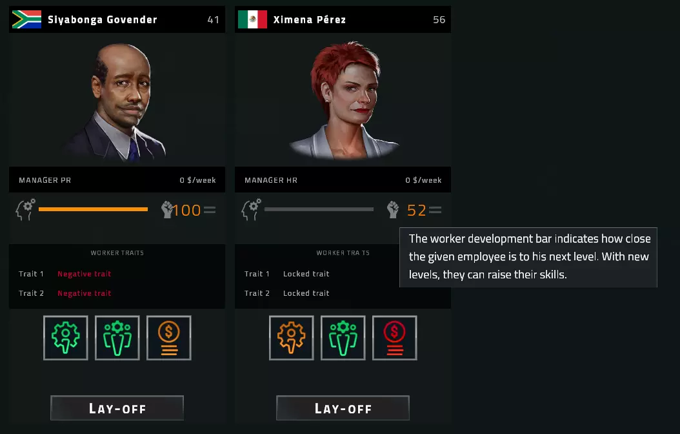Click the fist icon beside Siyabonga's 100
Screen dimensions: 680x434
167,210
